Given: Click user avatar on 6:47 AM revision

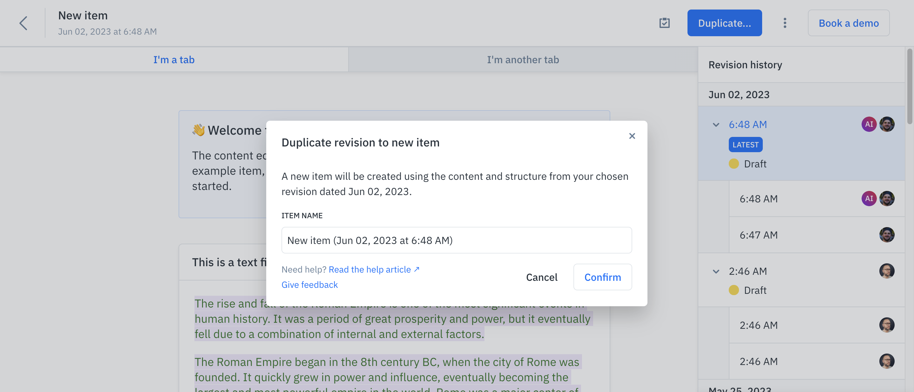Looking at the screenshot, I should [886, 234].
